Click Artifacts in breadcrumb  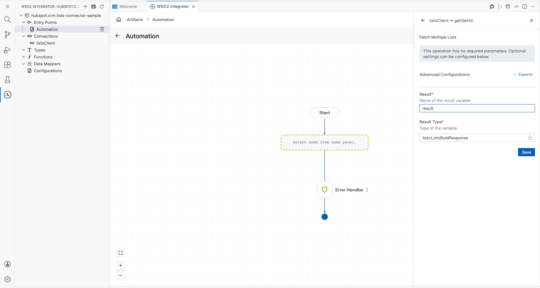tap(135, 19)
